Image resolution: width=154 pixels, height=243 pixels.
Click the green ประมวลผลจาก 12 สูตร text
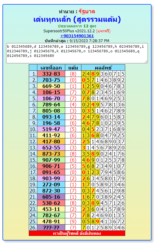pos(77,26)
